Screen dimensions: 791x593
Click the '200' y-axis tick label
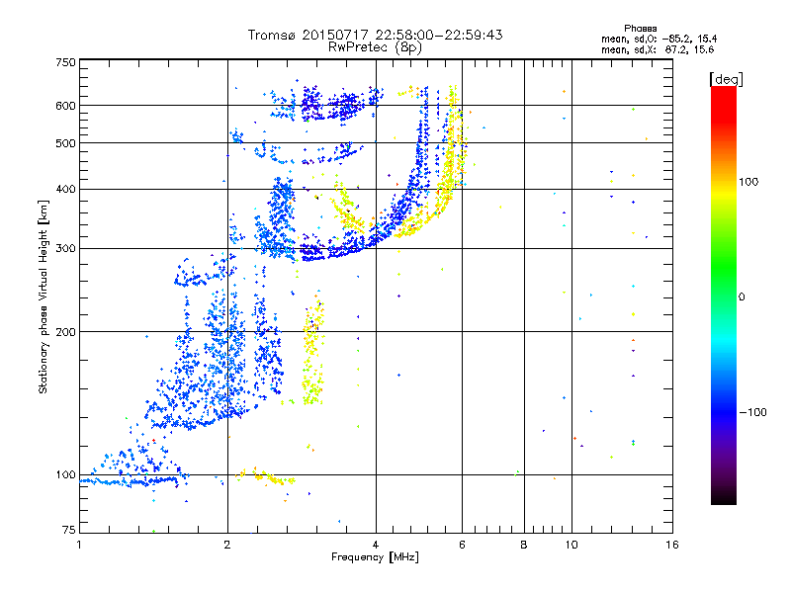[x=65, y=332]
